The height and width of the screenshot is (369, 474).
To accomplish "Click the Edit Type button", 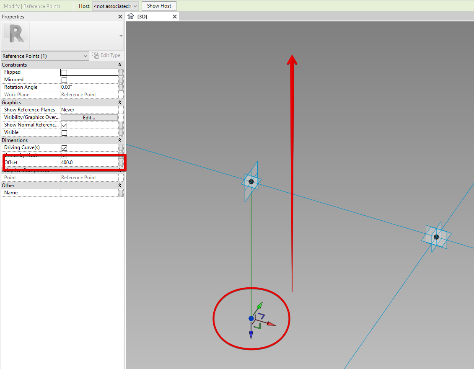I will (106, 56).
